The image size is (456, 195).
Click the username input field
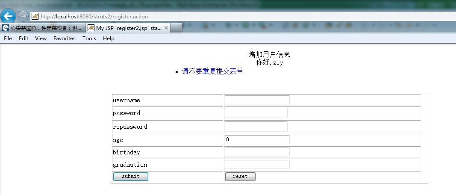point(257,100)
